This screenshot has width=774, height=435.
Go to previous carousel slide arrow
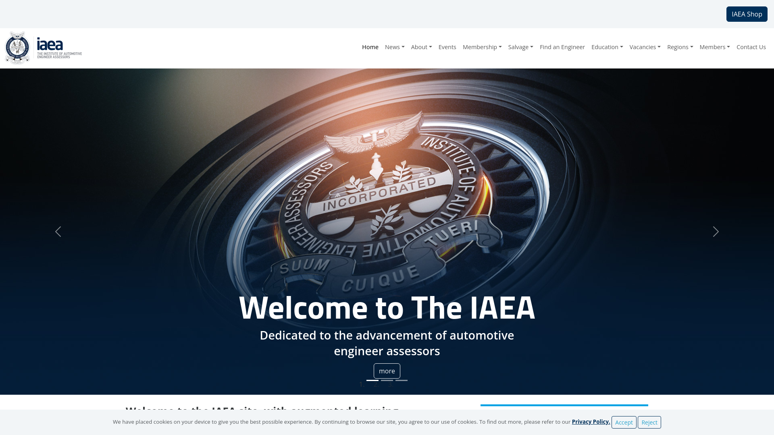click(58, 232)
